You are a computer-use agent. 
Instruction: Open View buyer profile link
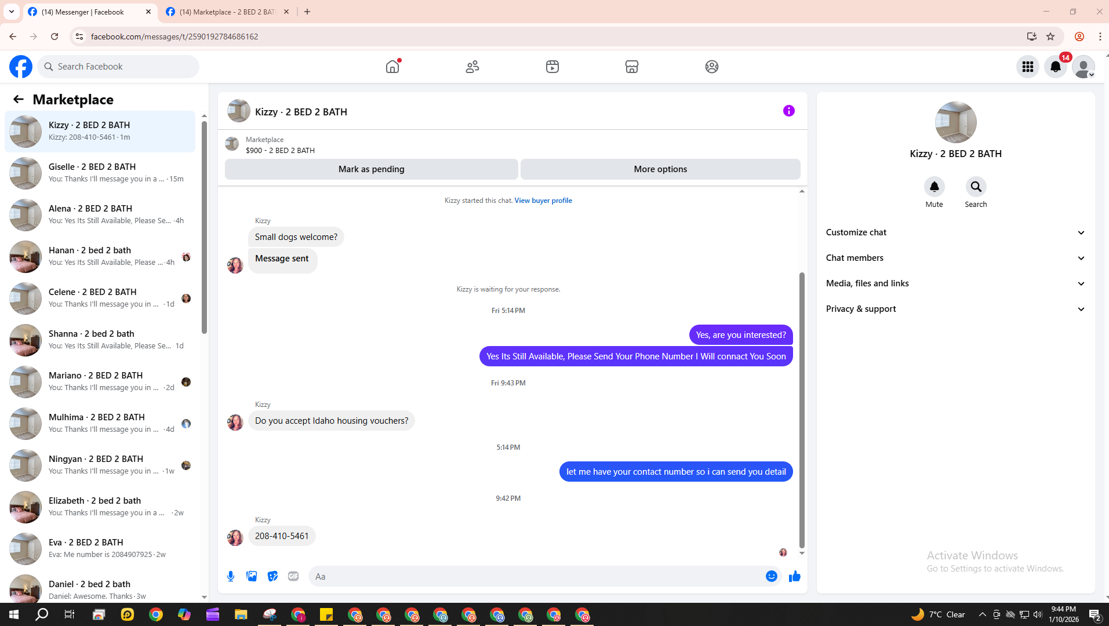tap(543, 201)
